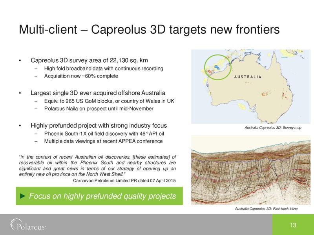Click the green circle highlighting the survey area

click(218, 67)
